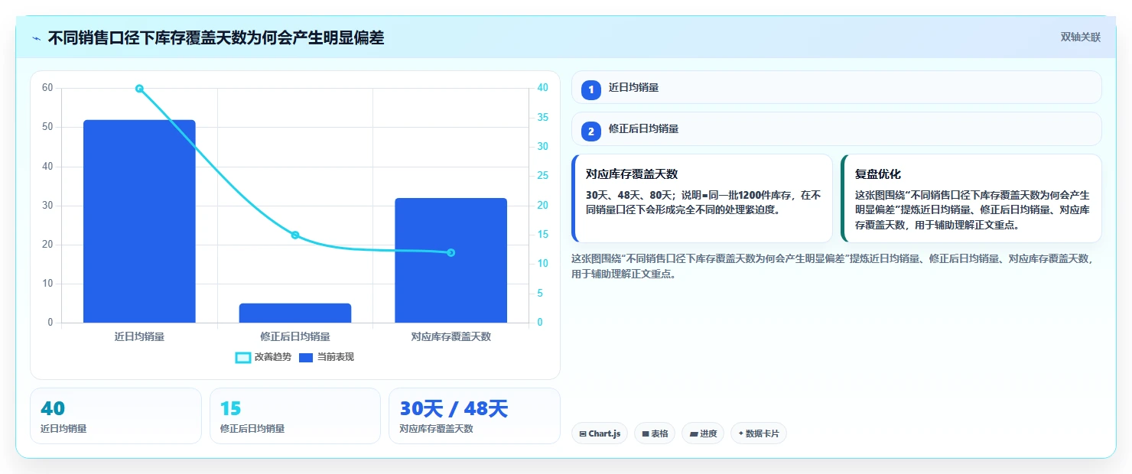Click the 数据卡片 tag star icon
This screenshot has width=1132, height=474.
point(741,434)
